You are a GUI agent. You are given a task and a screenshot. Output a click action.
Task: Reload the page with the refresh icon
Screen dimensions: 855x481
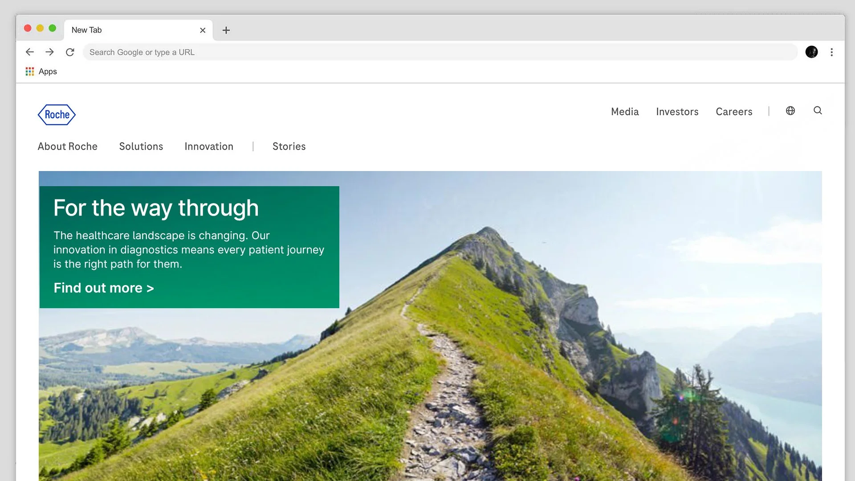(70, 52)
